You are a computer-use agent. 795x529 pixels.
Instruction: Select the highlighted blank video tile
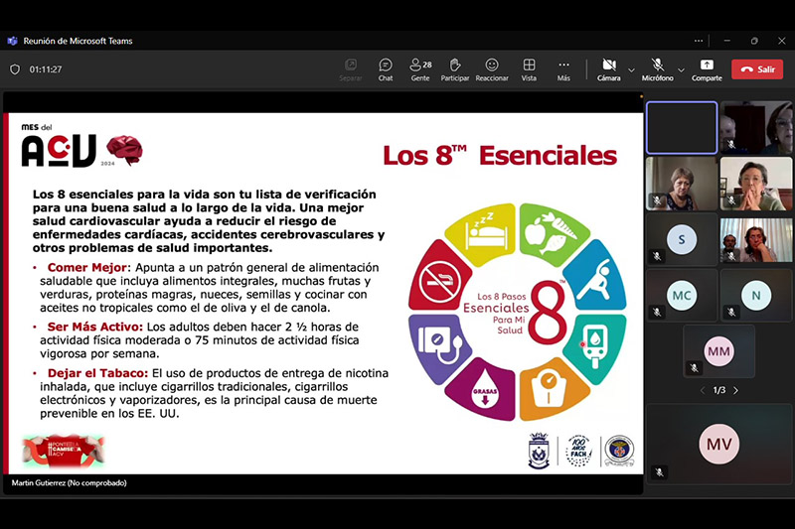pos(682,128)
